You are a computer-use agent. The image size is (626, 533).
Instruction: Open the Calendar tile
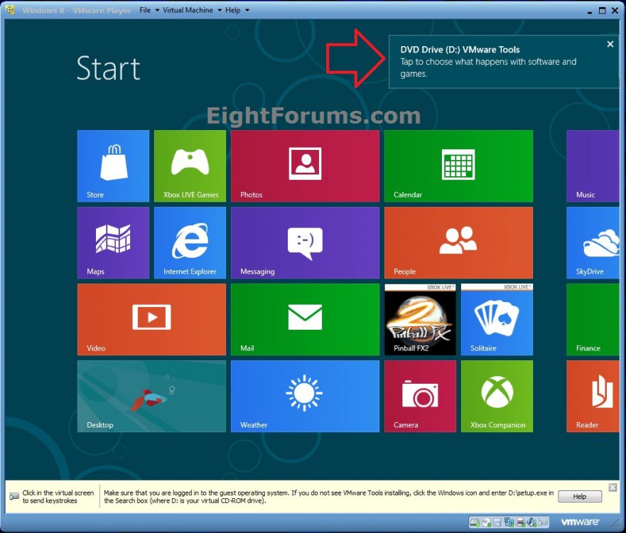(458, 166)
